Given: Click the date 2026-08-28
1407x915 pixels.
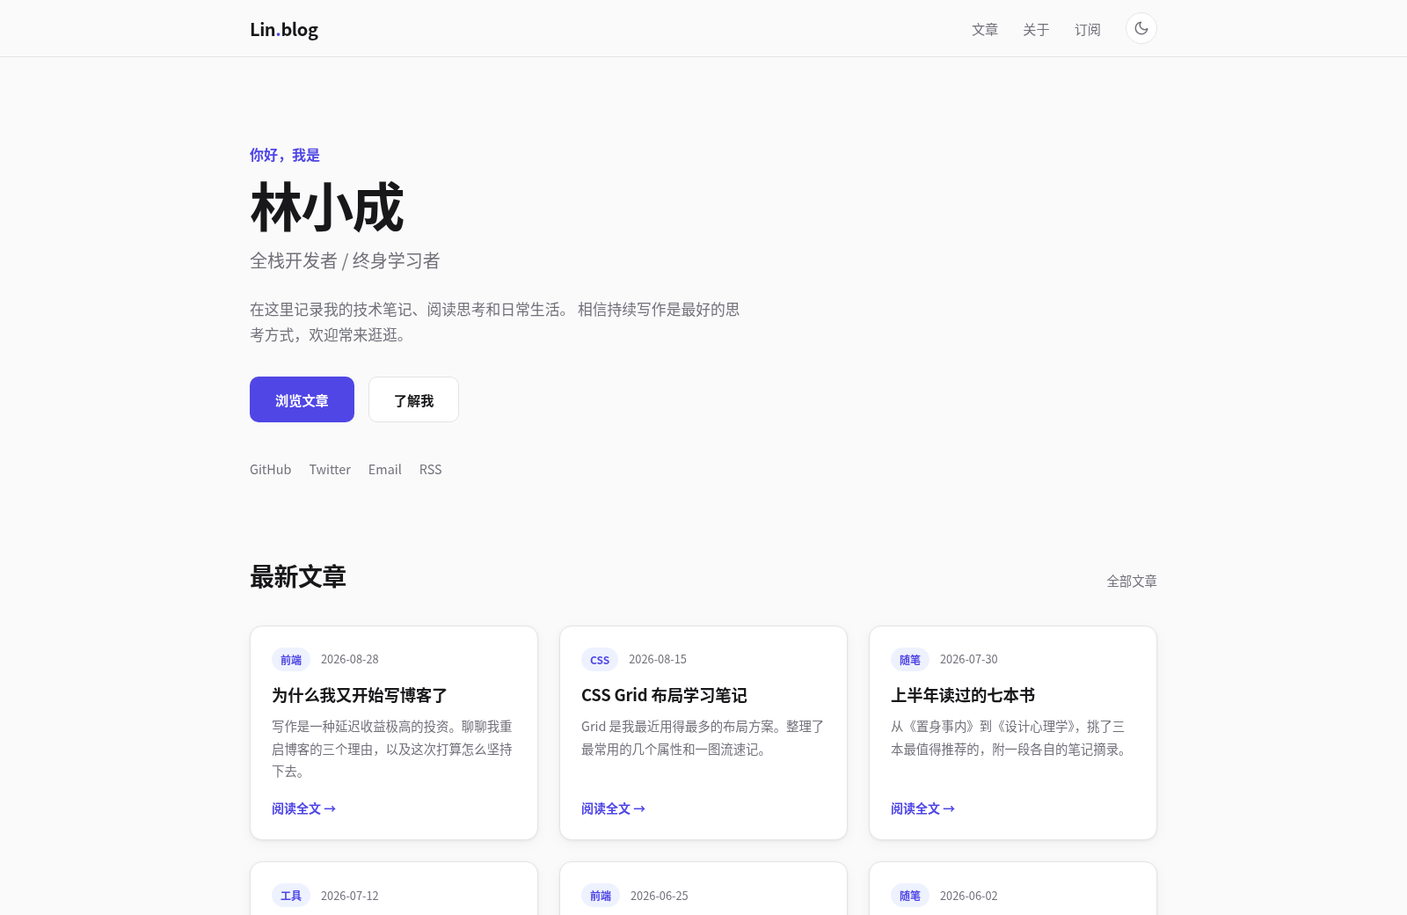Looking at the screenshot, I should (350, 659).
